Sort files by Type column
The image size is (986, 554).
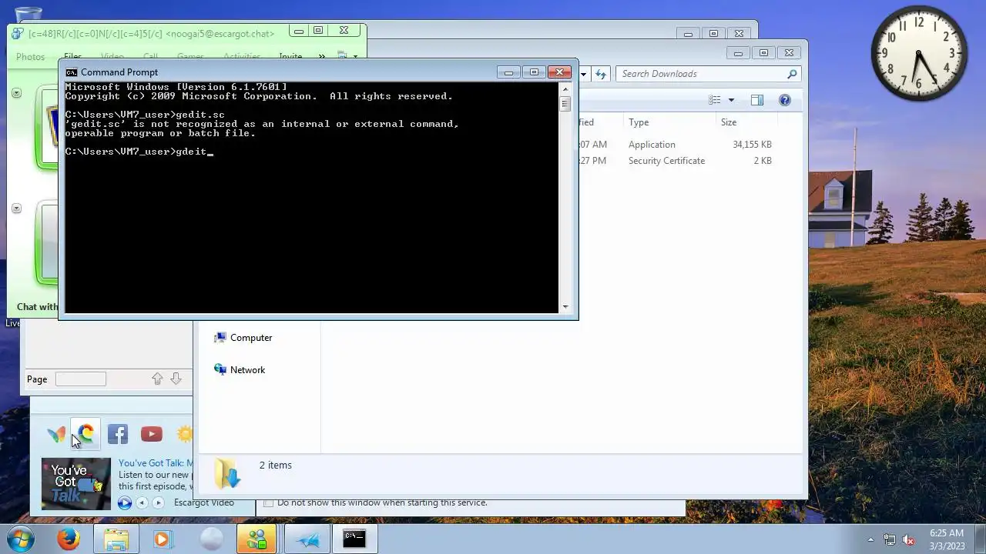(639, 122)
